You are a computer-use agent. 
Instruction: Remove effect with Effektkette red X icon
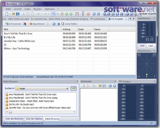88,86
